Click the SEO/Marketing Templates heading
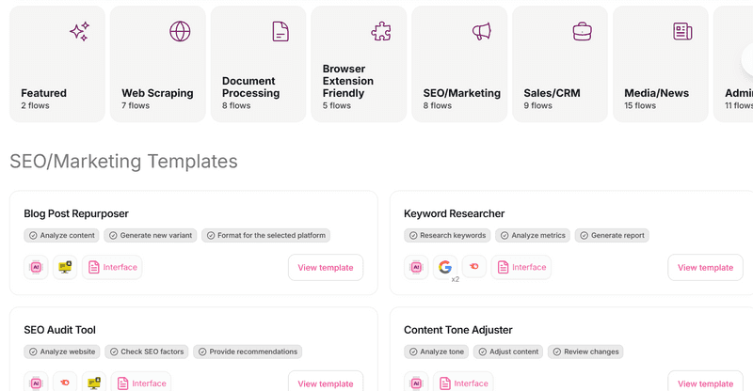Image resolution: width=753 pixels, height=391 pixels. 123,162
